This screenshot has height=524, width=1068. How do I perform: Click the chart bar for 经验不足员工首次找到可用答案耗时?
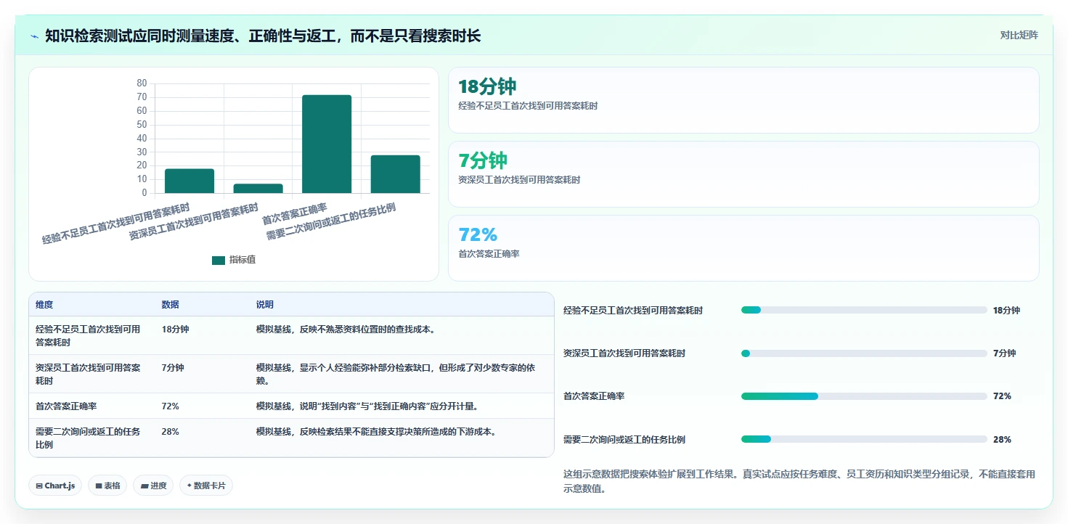(189, 181)
